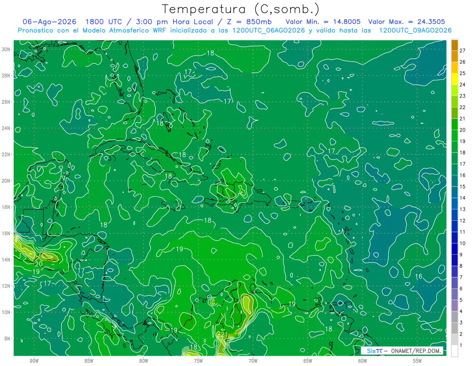Click the '60W' longitude label
473x366 pixels.
click(363, 361)
